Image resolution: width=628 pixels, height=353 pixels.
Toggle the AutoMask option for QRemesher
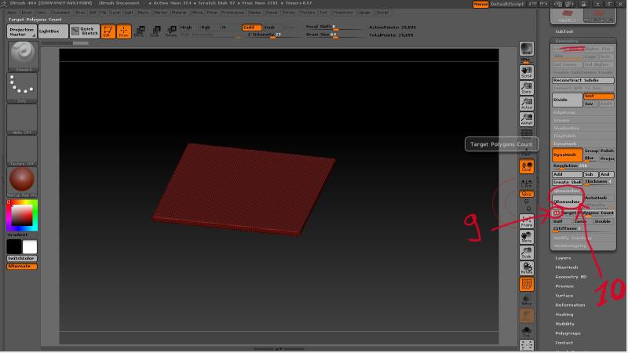tap(598, 198)
